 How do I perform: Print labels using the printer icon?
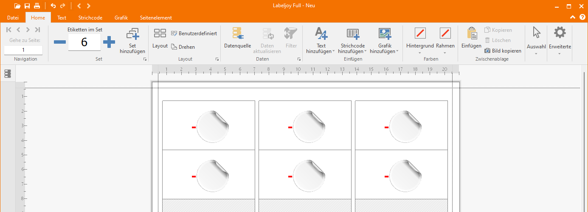(37, 6)
